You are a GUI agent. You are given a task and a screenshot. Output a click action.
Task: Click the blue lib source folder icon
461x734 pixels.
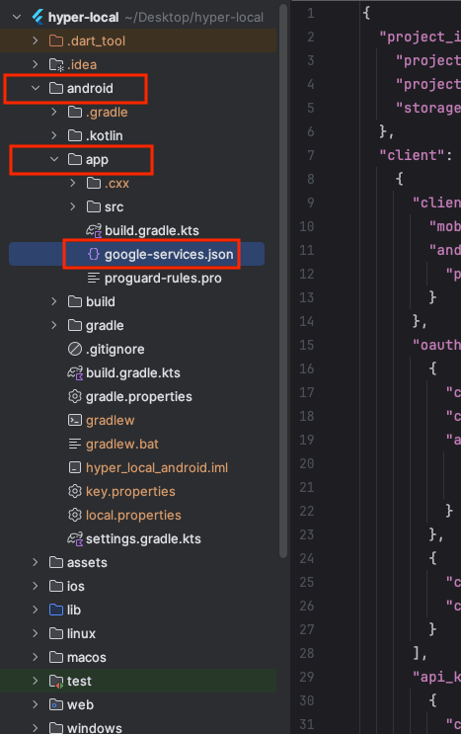coord(56,610)
